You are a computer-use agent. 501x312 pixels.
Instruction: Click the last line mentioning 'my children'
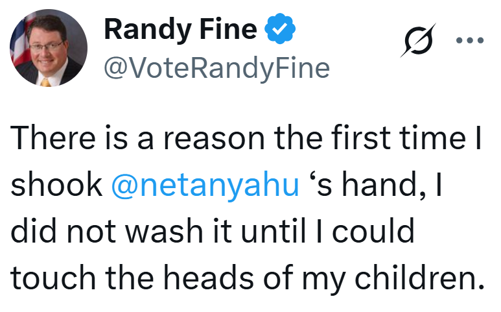(248, 278)
